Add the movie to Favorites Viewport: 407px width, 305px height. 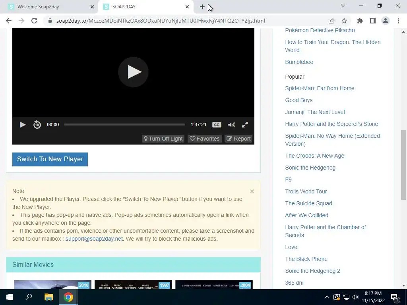[205, 139]
